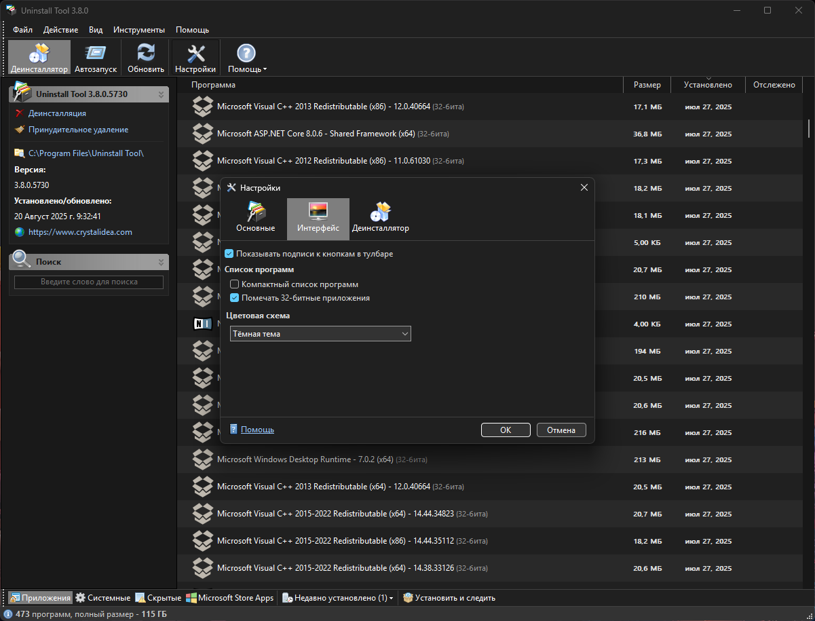This screenshot has height=621, width=815.
Task: Confirm settings with the OK button
Action: (506, 430)
